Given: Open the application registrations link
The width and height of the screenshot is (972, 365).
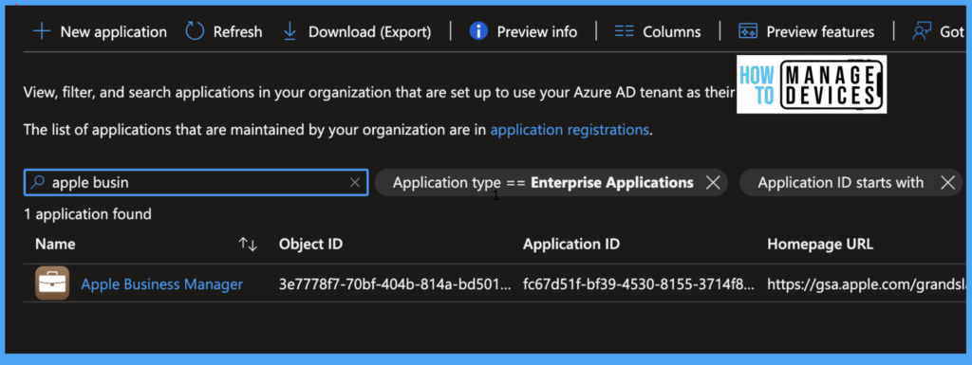Looking at the screenshot, I should [x=570, y=130].
